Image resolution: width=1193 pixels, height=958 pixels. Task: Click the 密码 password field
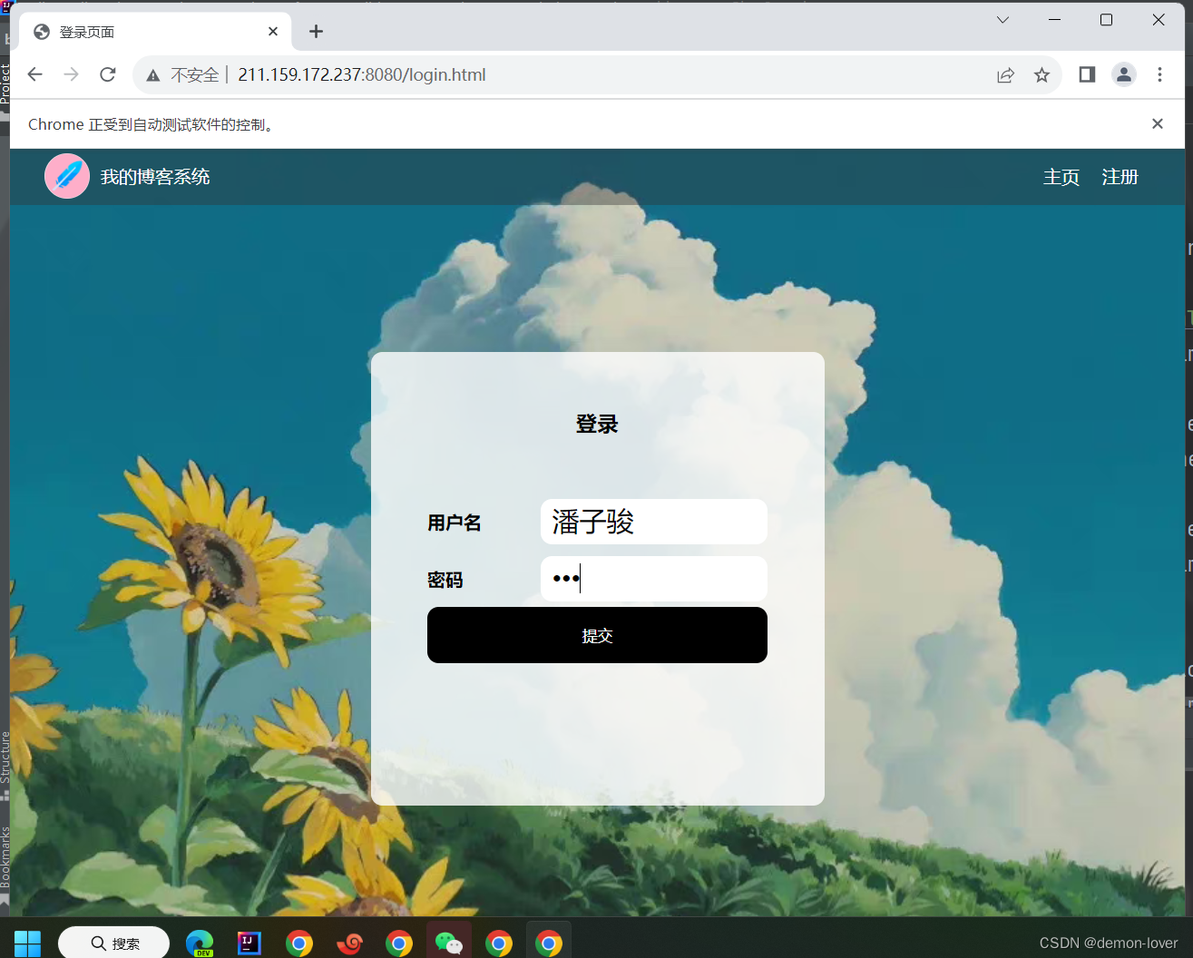(654, 579)
